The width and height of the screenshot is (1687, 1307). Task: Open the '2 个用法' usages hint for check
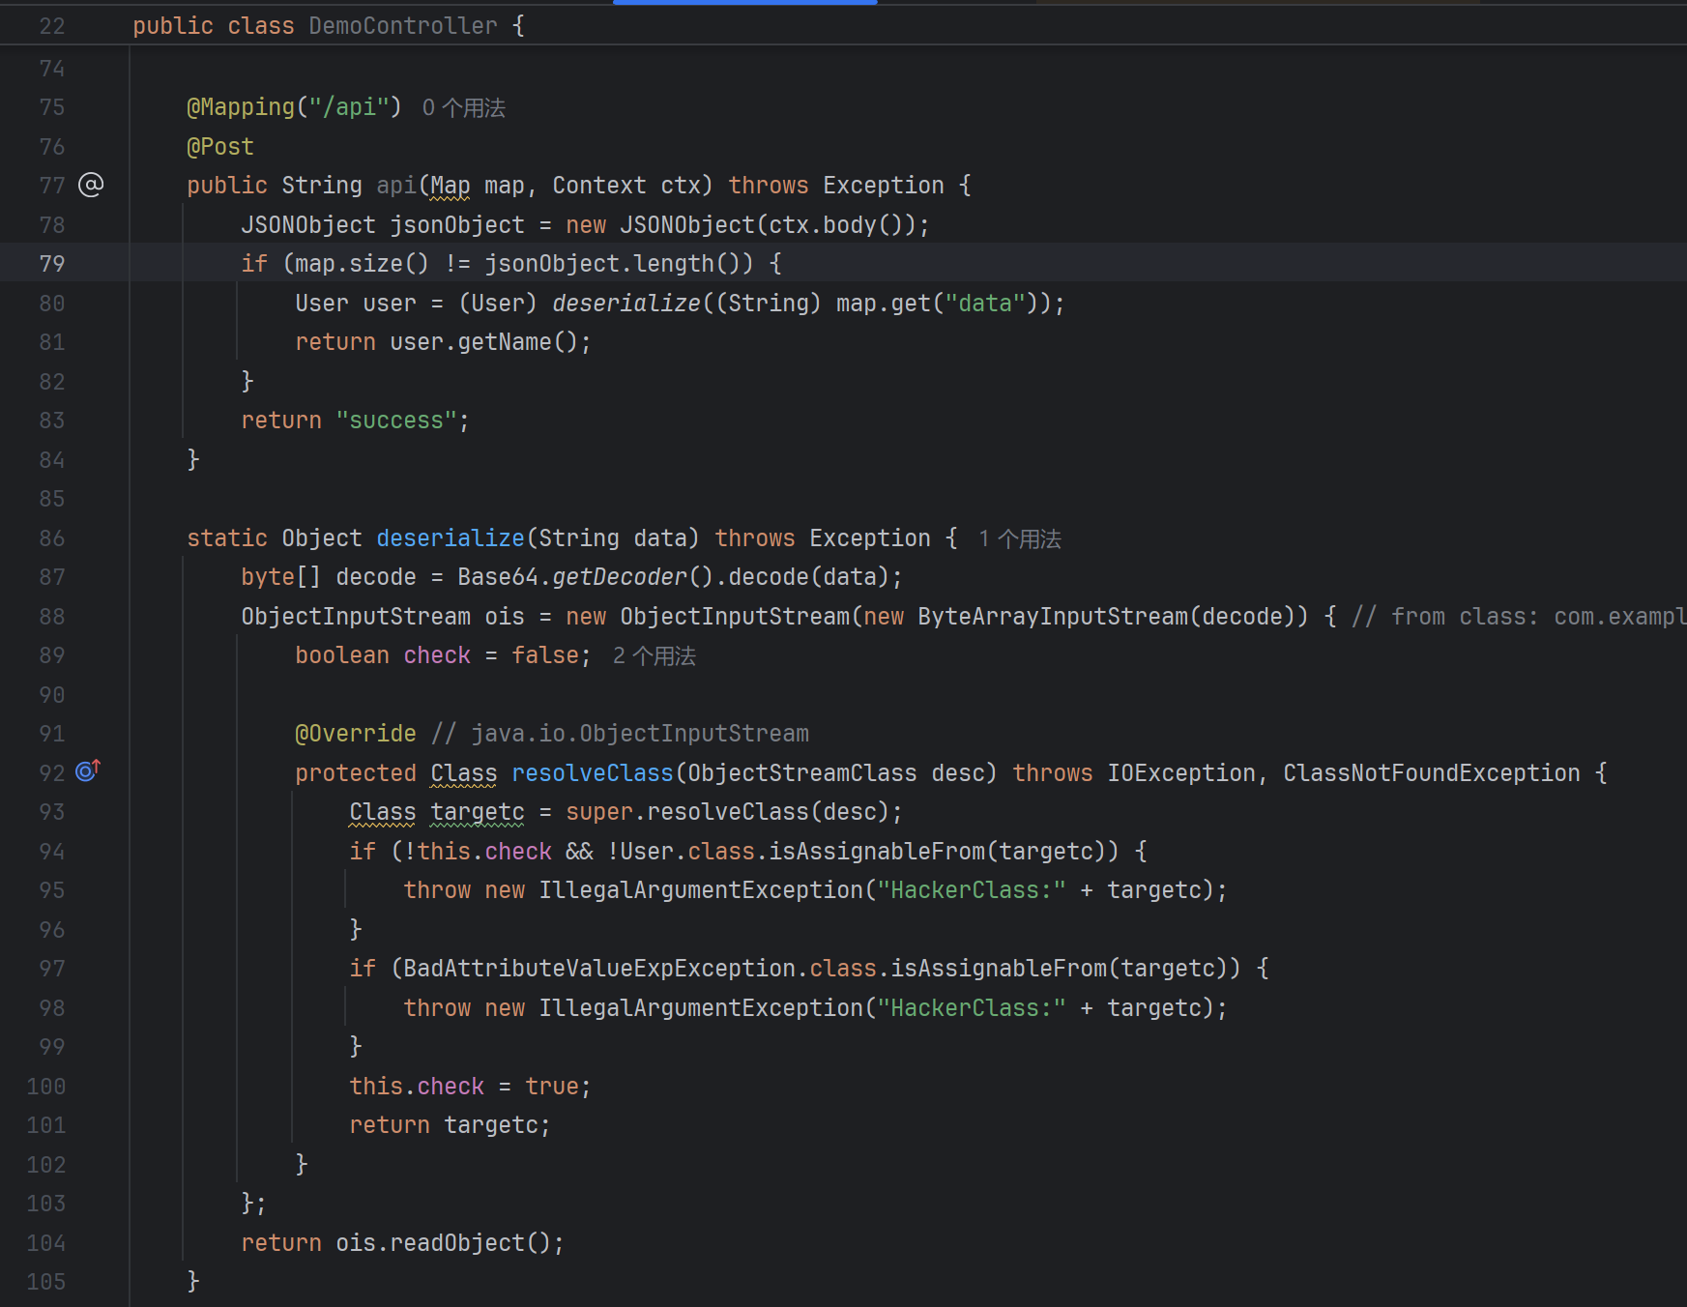pos(654,655)
